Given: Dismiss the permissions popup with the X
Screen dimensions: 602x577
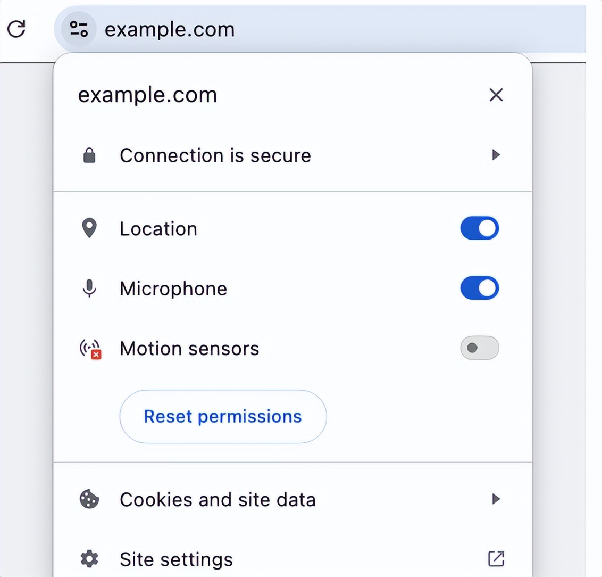Looking at the screenshot, I should [496, 95].
